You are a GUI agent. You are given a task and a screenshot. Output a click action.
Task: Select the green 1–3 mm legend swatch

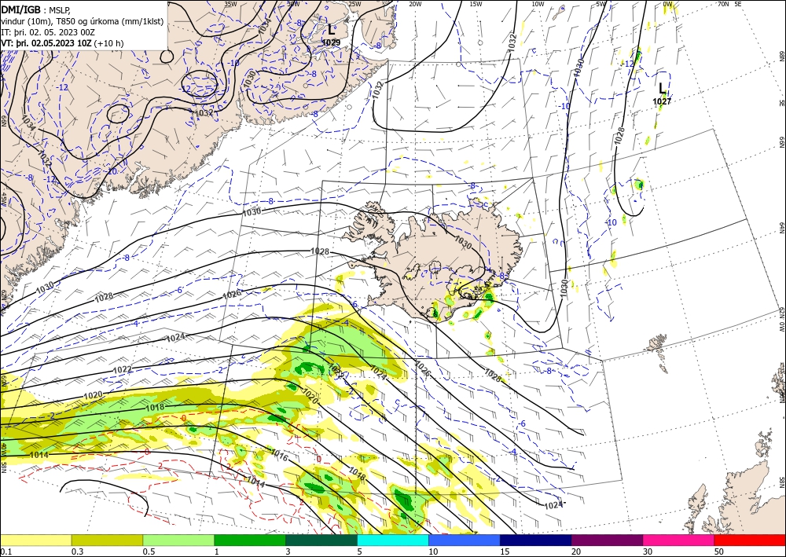pyautogui.click(x=250, y=540)
